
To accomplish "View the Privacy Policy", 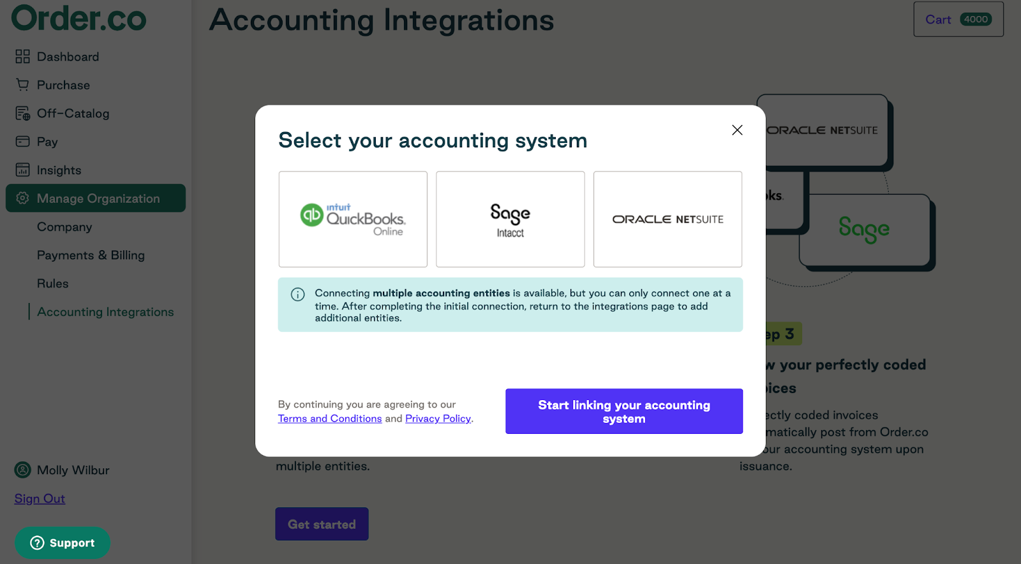I will (438, 418).
